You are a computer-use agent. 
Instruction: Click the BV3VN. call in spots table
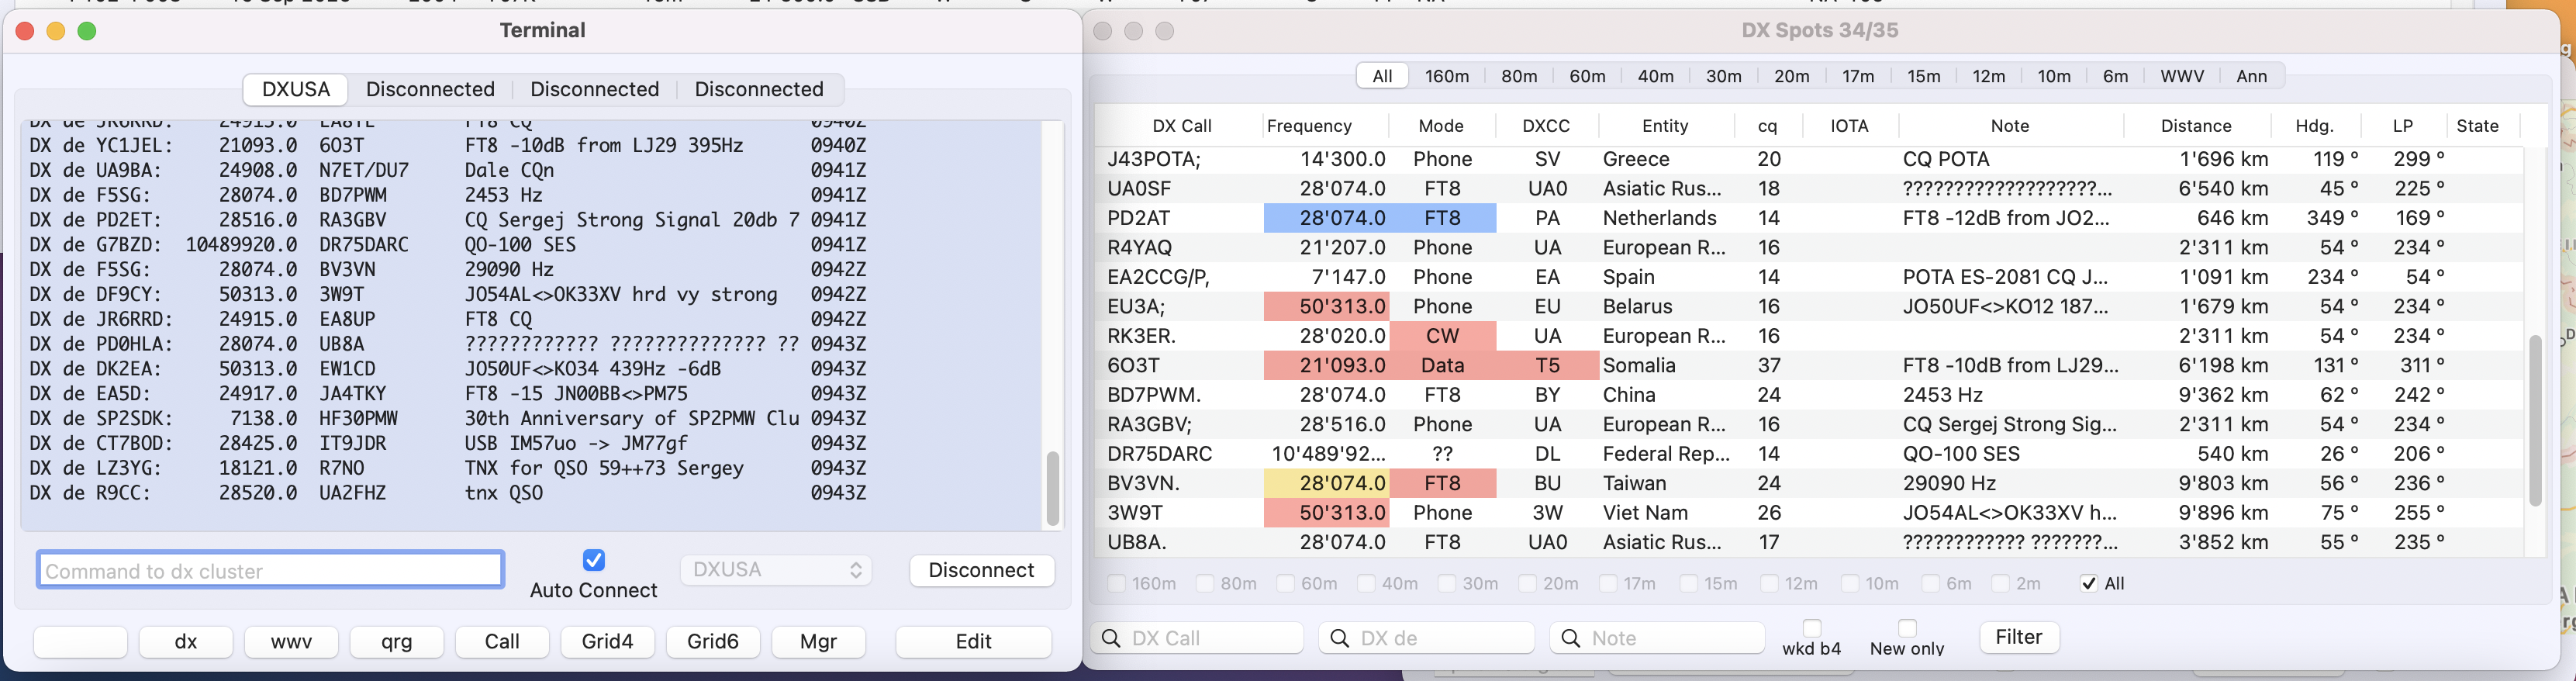point(1143,484)
